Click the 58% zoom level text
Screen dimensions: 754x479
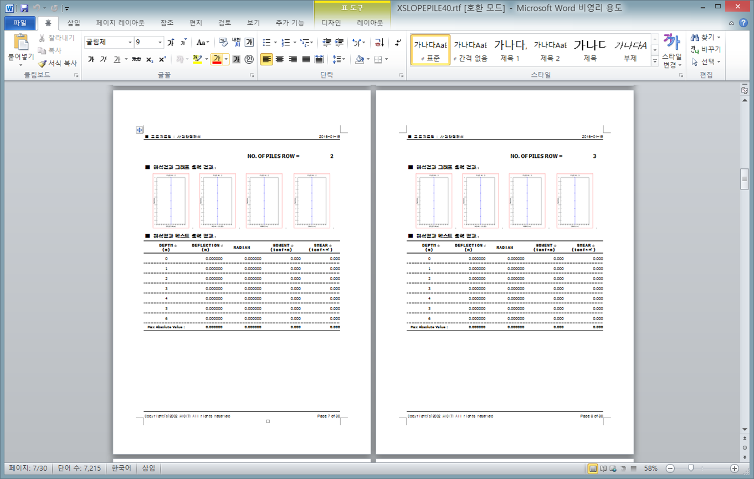pyautogui.click(x=650, y=468)
